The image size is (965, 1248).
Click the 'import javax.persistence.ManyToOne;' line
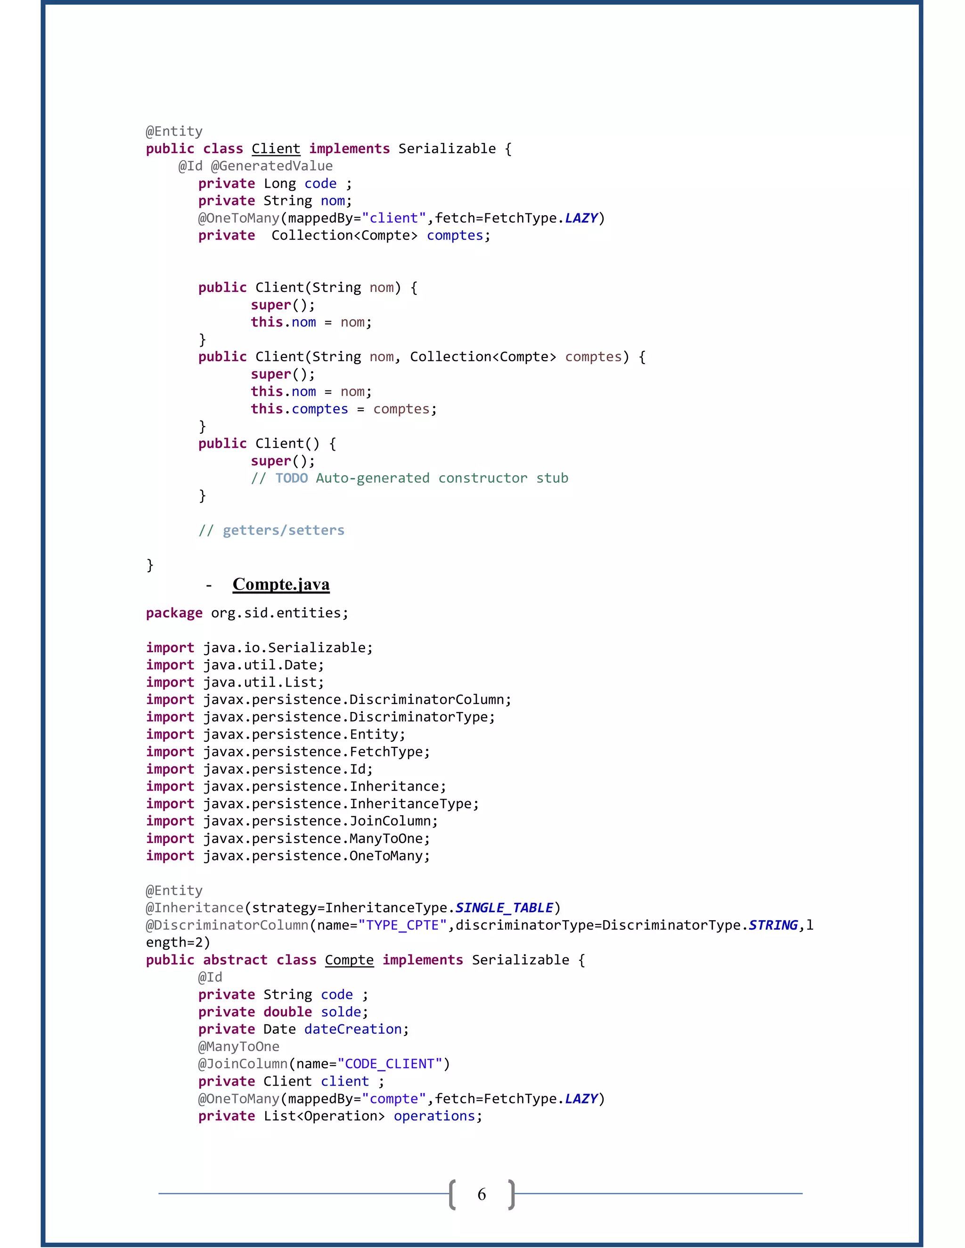point(287,839)
